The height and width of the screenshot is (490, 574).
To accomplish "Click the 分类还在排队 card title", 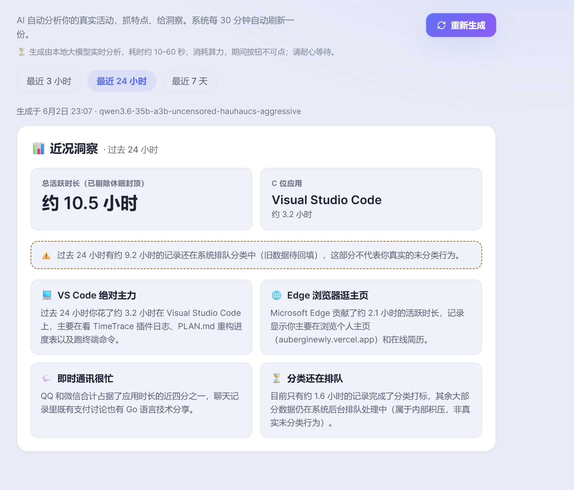I will (315, 378).
